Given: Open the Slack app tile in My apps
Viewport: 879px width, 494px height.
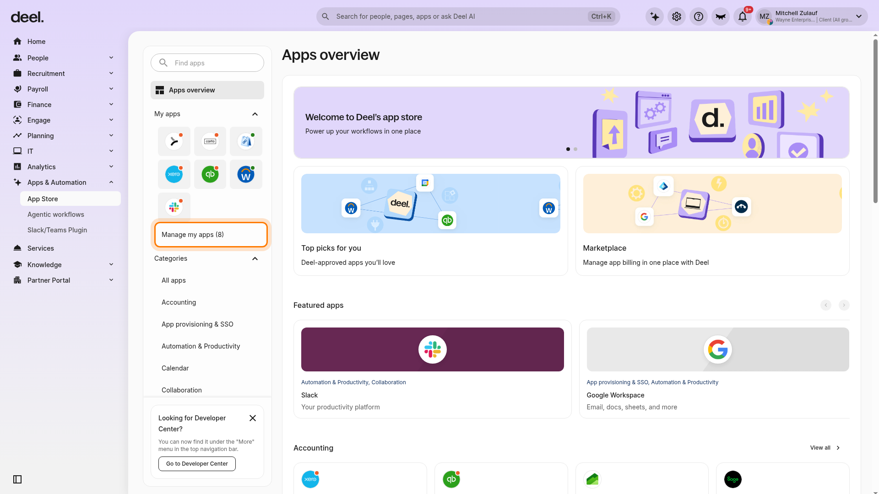Looking at the screenshot, I should pos(174,207).
